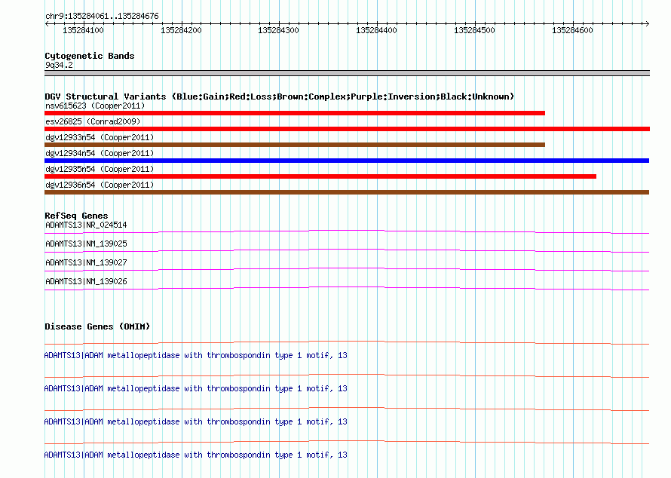Open the third ADAMTS13 metallopeptidase OMIM link
The width and height of the screenshot is (671, 478).
click(x=195, y=422)
